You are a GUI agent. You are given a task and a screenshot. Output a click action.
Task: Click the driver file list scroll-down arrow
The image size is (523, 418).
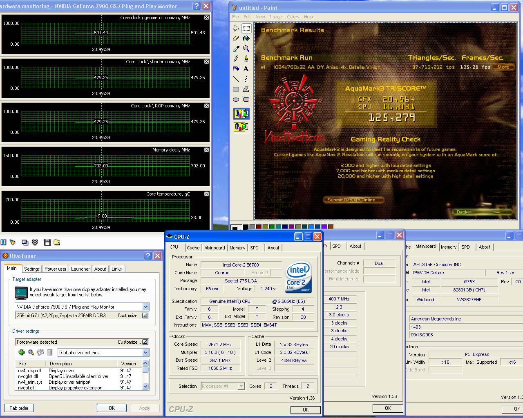click(145, 386)
